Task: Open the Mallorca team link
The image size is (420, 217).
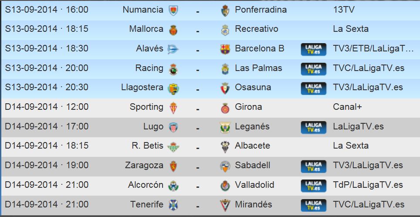Action: tap(146, 29)
